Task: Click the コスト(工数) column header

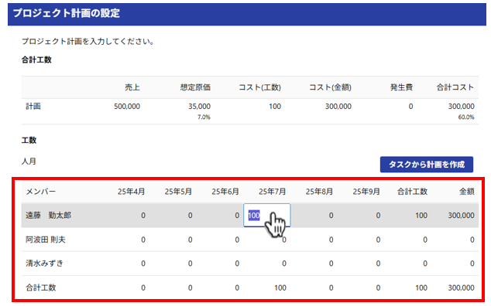Action: (259, 87)
